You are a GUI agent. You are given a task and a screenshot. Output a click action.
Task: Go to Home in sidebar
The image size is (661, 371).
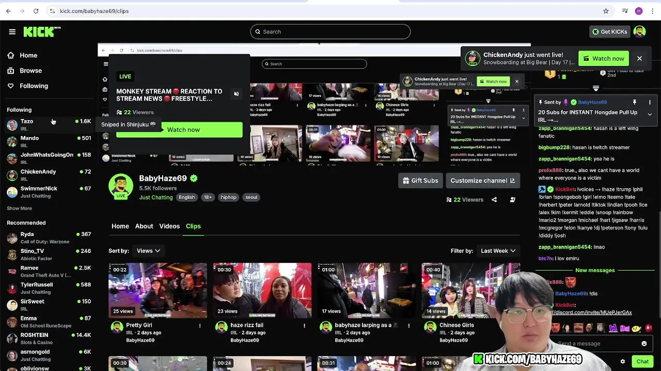pos(28,55)
